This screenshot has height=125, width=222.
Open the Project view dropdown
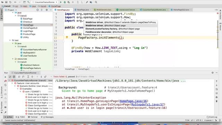[11, 10]
